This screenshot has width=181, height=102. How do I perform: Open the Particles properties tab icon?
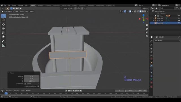click(x=152, y=69)
